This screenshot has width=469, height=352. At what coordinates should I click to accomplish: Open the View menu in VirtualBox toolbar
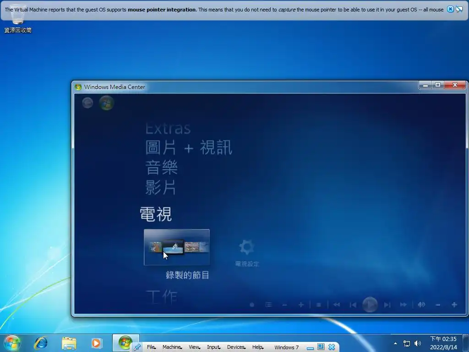(x=194, y=347)
